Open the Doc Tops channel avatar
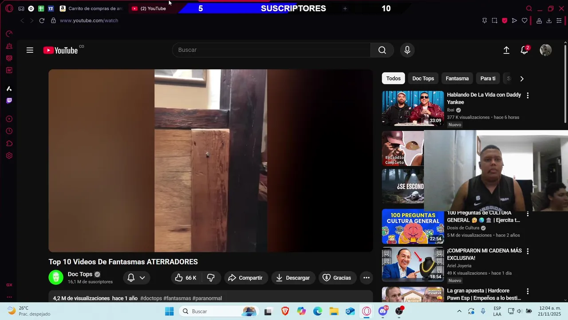 tap(56, 277)
